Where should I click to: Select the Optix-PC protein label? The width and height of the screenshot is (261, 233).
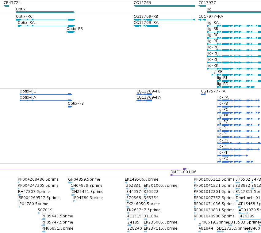click(28, 91)
